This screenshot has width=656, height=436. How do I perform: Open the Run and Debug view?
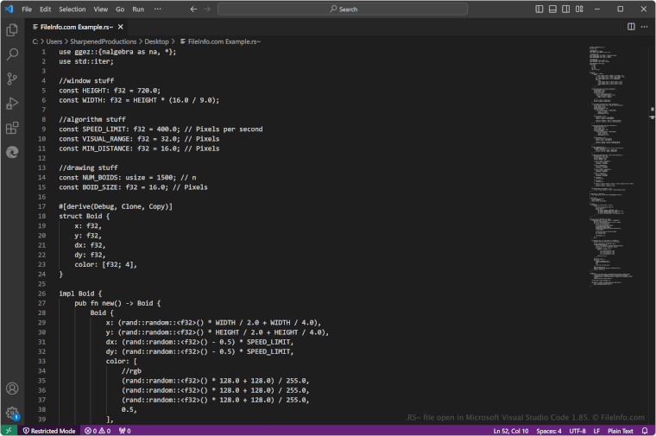point(12,104)
